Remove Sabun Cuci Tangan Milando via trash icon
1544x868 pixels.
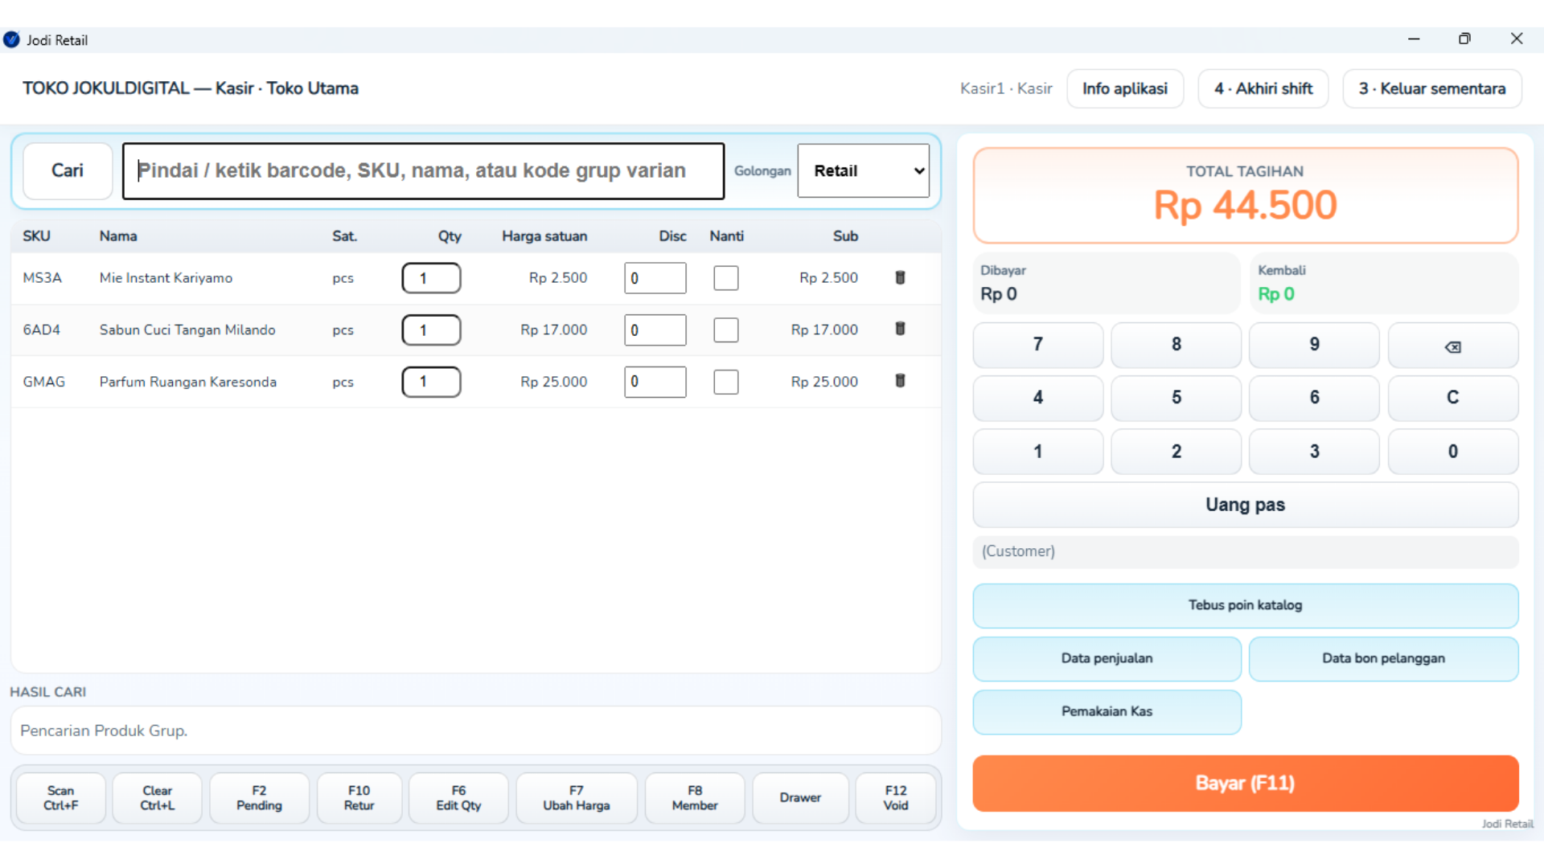900,329
